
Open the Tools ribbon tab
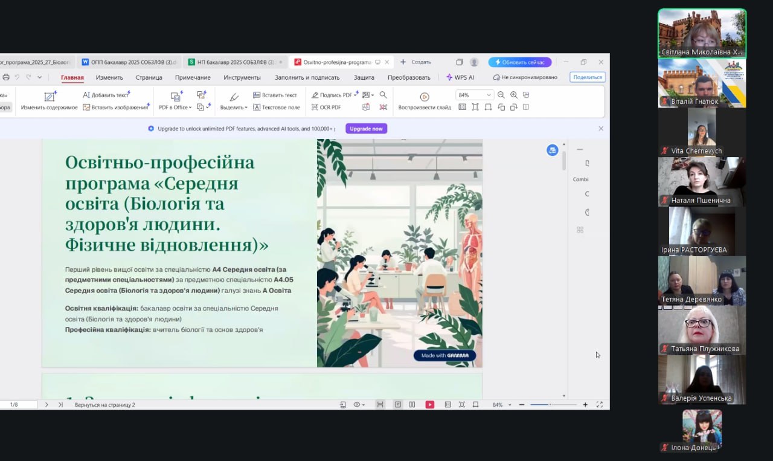[242, 77]
